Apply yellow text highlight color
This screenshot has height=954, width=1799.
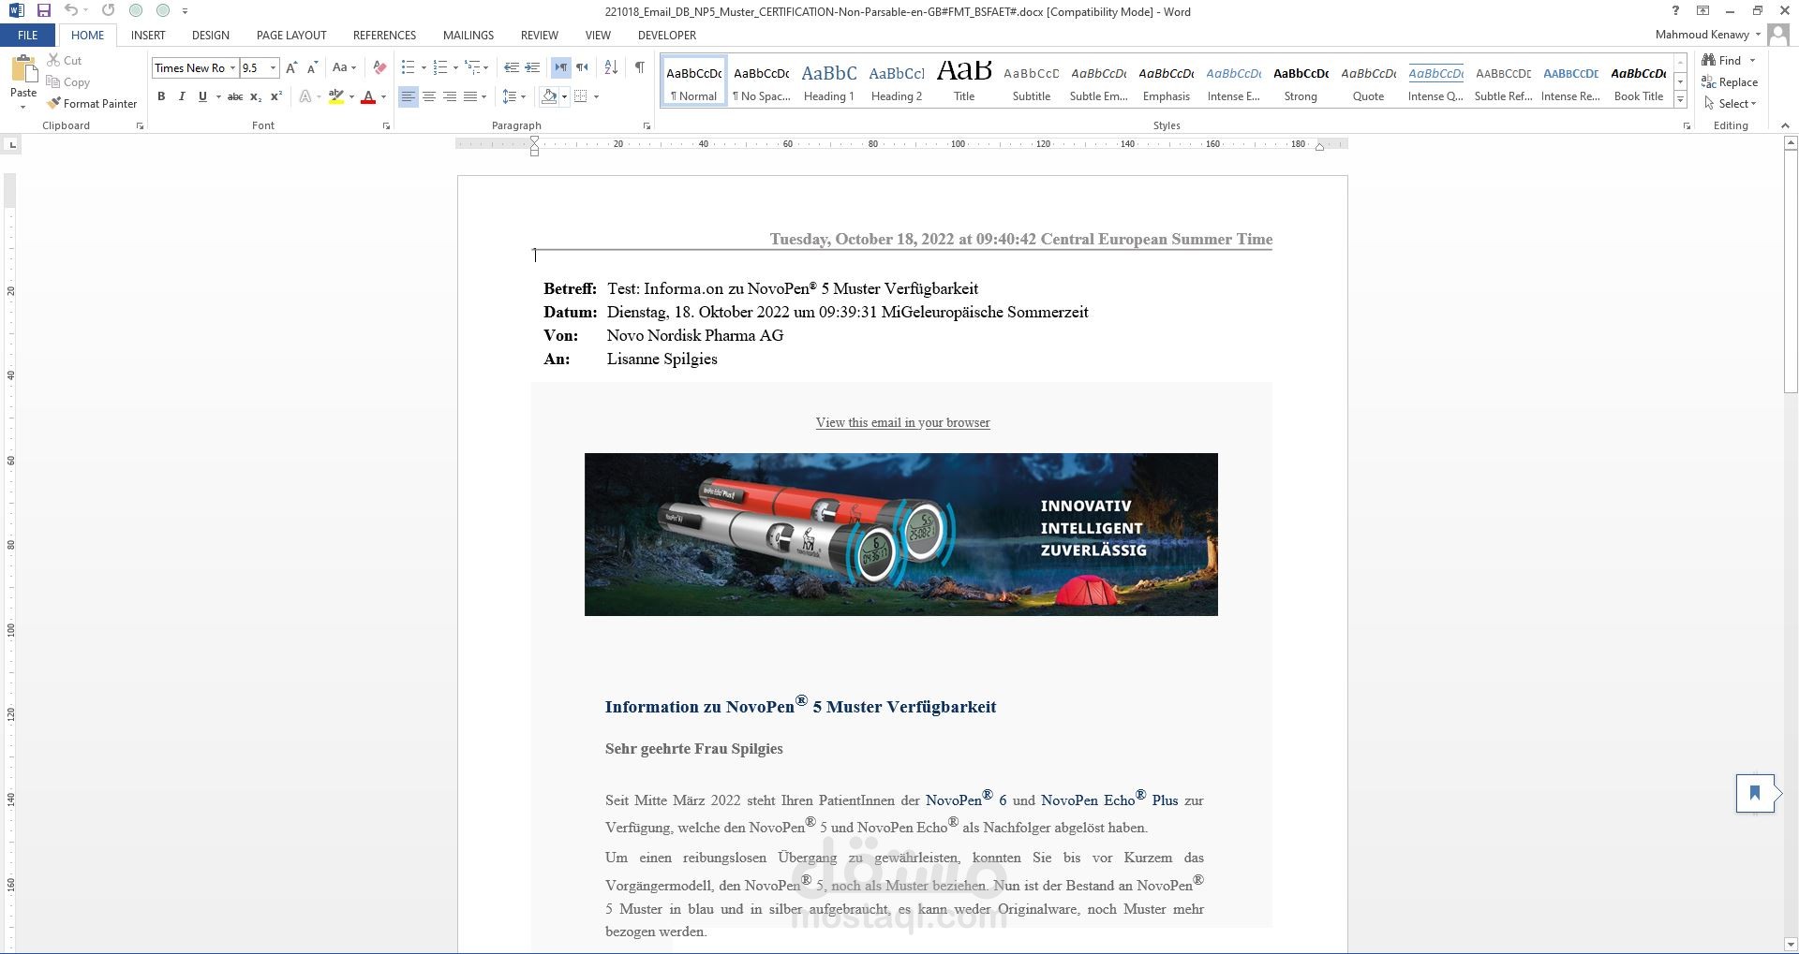[x=335, y=96]
